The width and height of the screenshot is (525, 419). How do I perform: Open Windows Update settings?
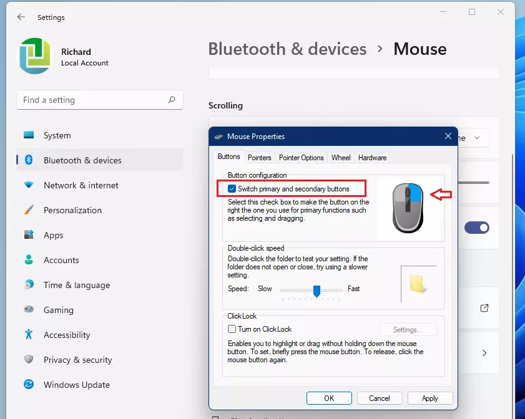pyautogui.click(x=100, y=385)
